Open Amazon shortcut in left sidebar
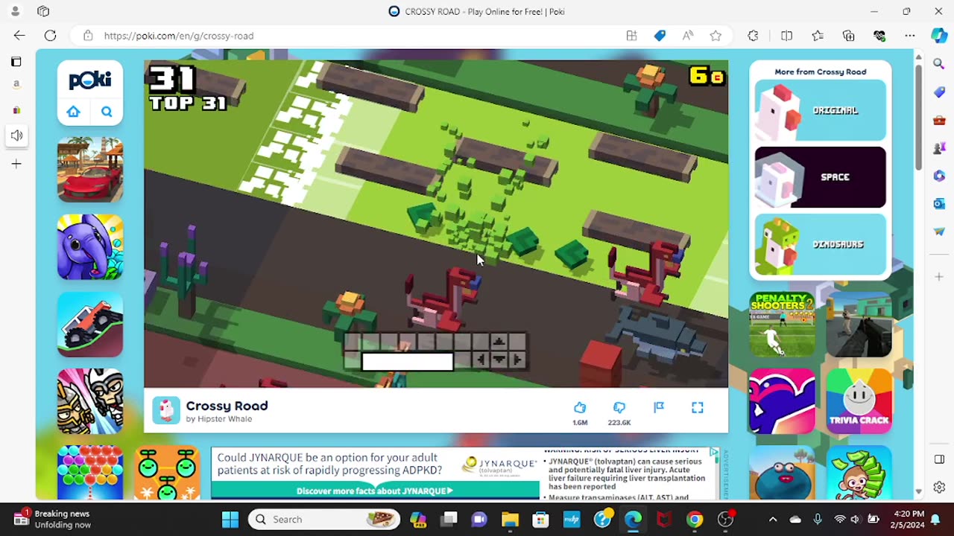 [16, 84]
